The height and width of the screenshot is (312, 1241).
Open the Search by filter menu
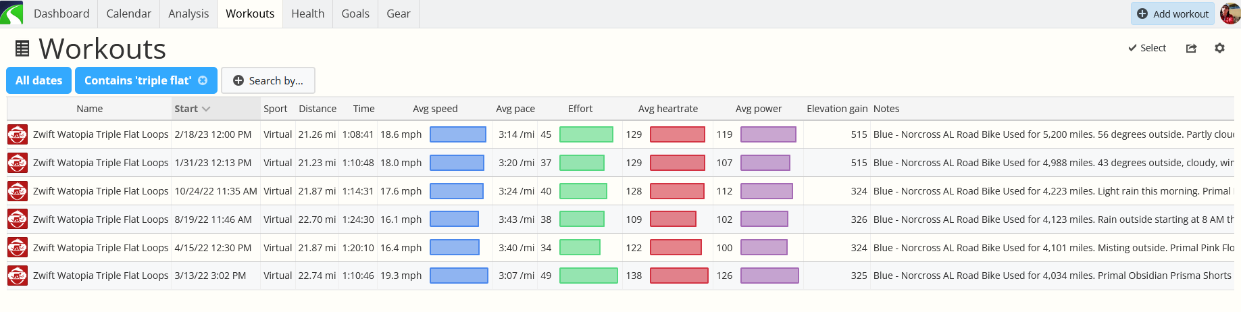point(268,80)
